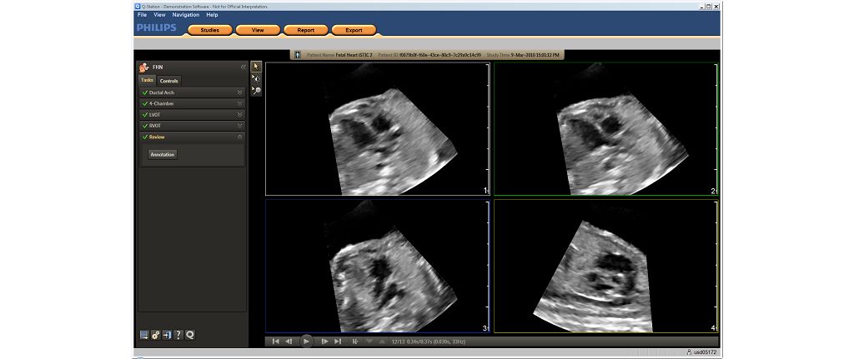The image size is (854, 359).
Task: Click the up arrow speed control
Action: [382, 342]
